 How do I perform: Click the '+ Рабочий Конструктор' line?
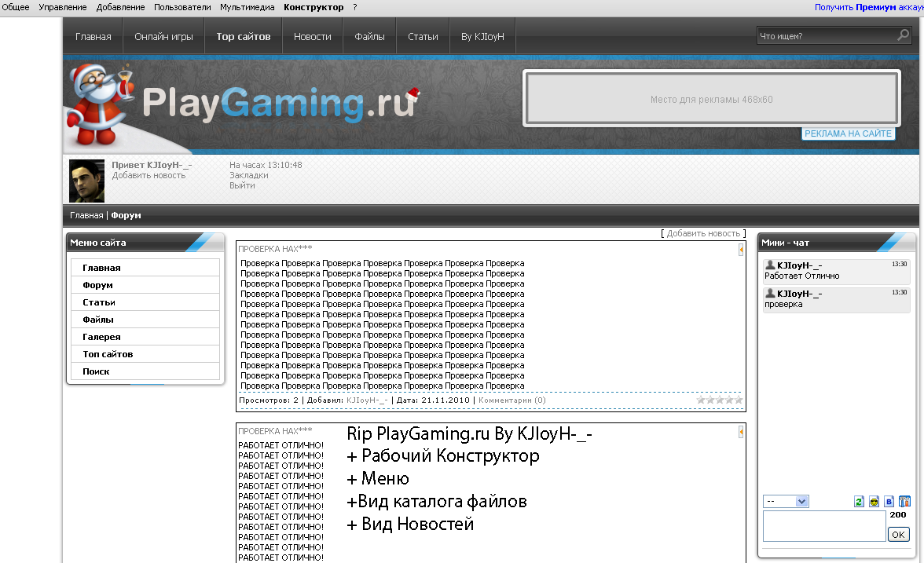coord(443,456)
